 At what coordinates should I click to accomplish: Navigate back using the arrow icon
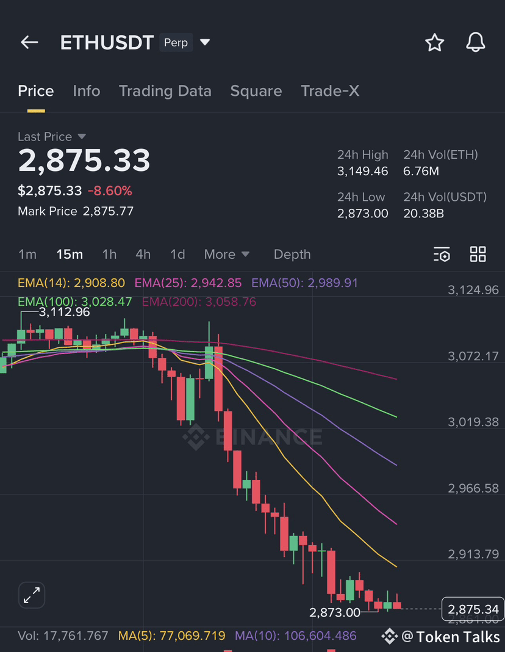(29, 42)
